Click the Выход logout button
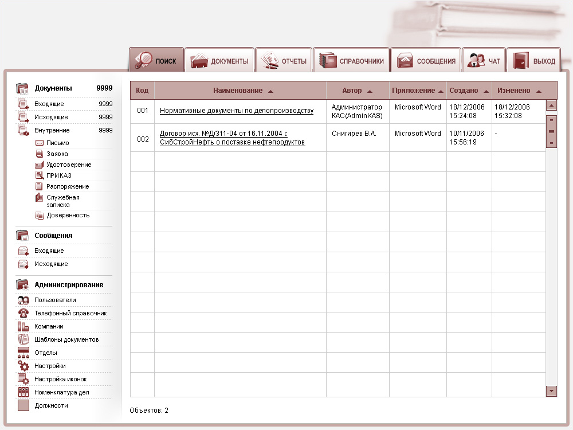Image resolution: width=573 pixels, height=430 pixels. coord(534,61)
